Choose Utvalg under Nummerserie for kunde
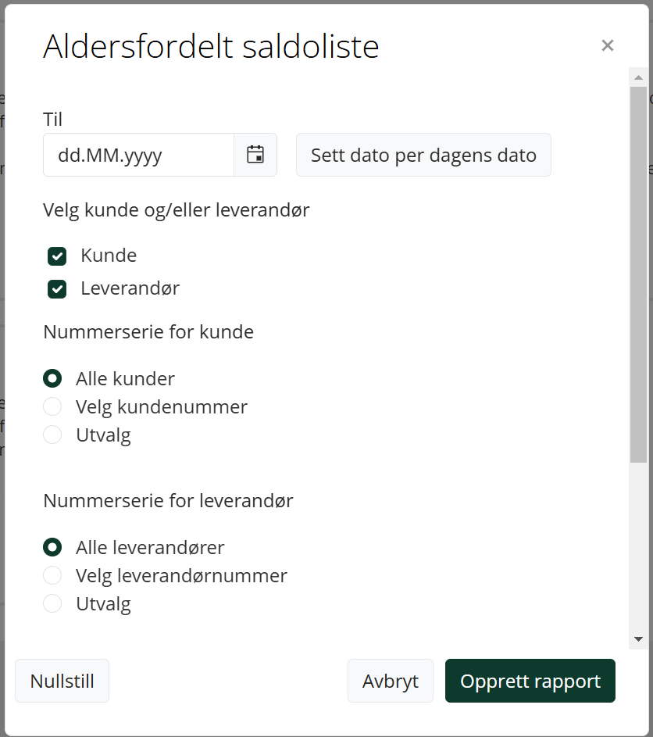653x737 pixels. [x=52, y=435]
